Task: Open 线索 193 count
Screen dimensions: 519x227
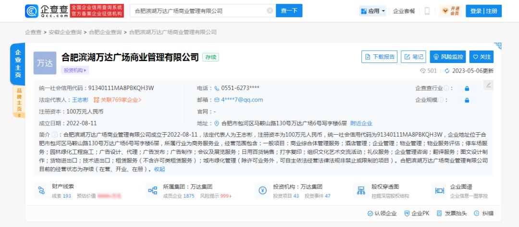Action: (x=62, y=196)
